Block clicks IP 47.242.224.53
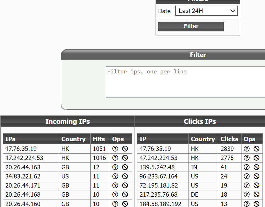Screen dimensions: 265x207 pos(257,158)
